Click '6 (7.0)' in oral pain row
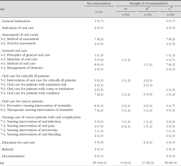The image size is (181, 166). [99, 126]
